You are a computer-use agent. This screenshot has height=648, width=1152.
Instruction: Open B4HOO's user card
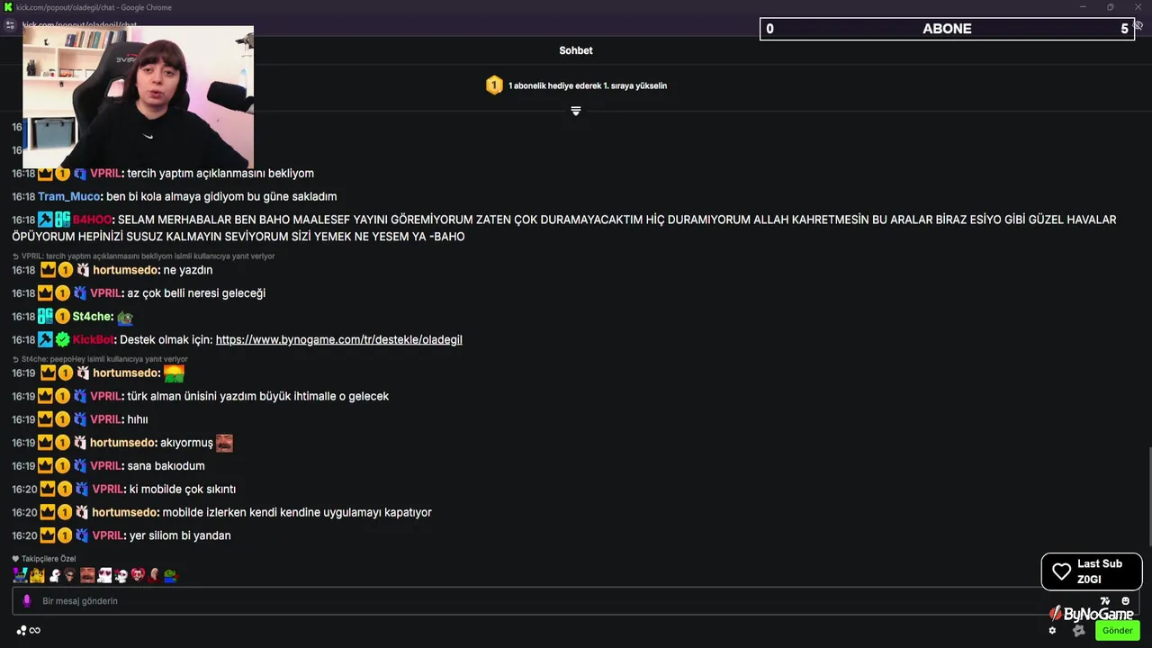tap(93, 220)
